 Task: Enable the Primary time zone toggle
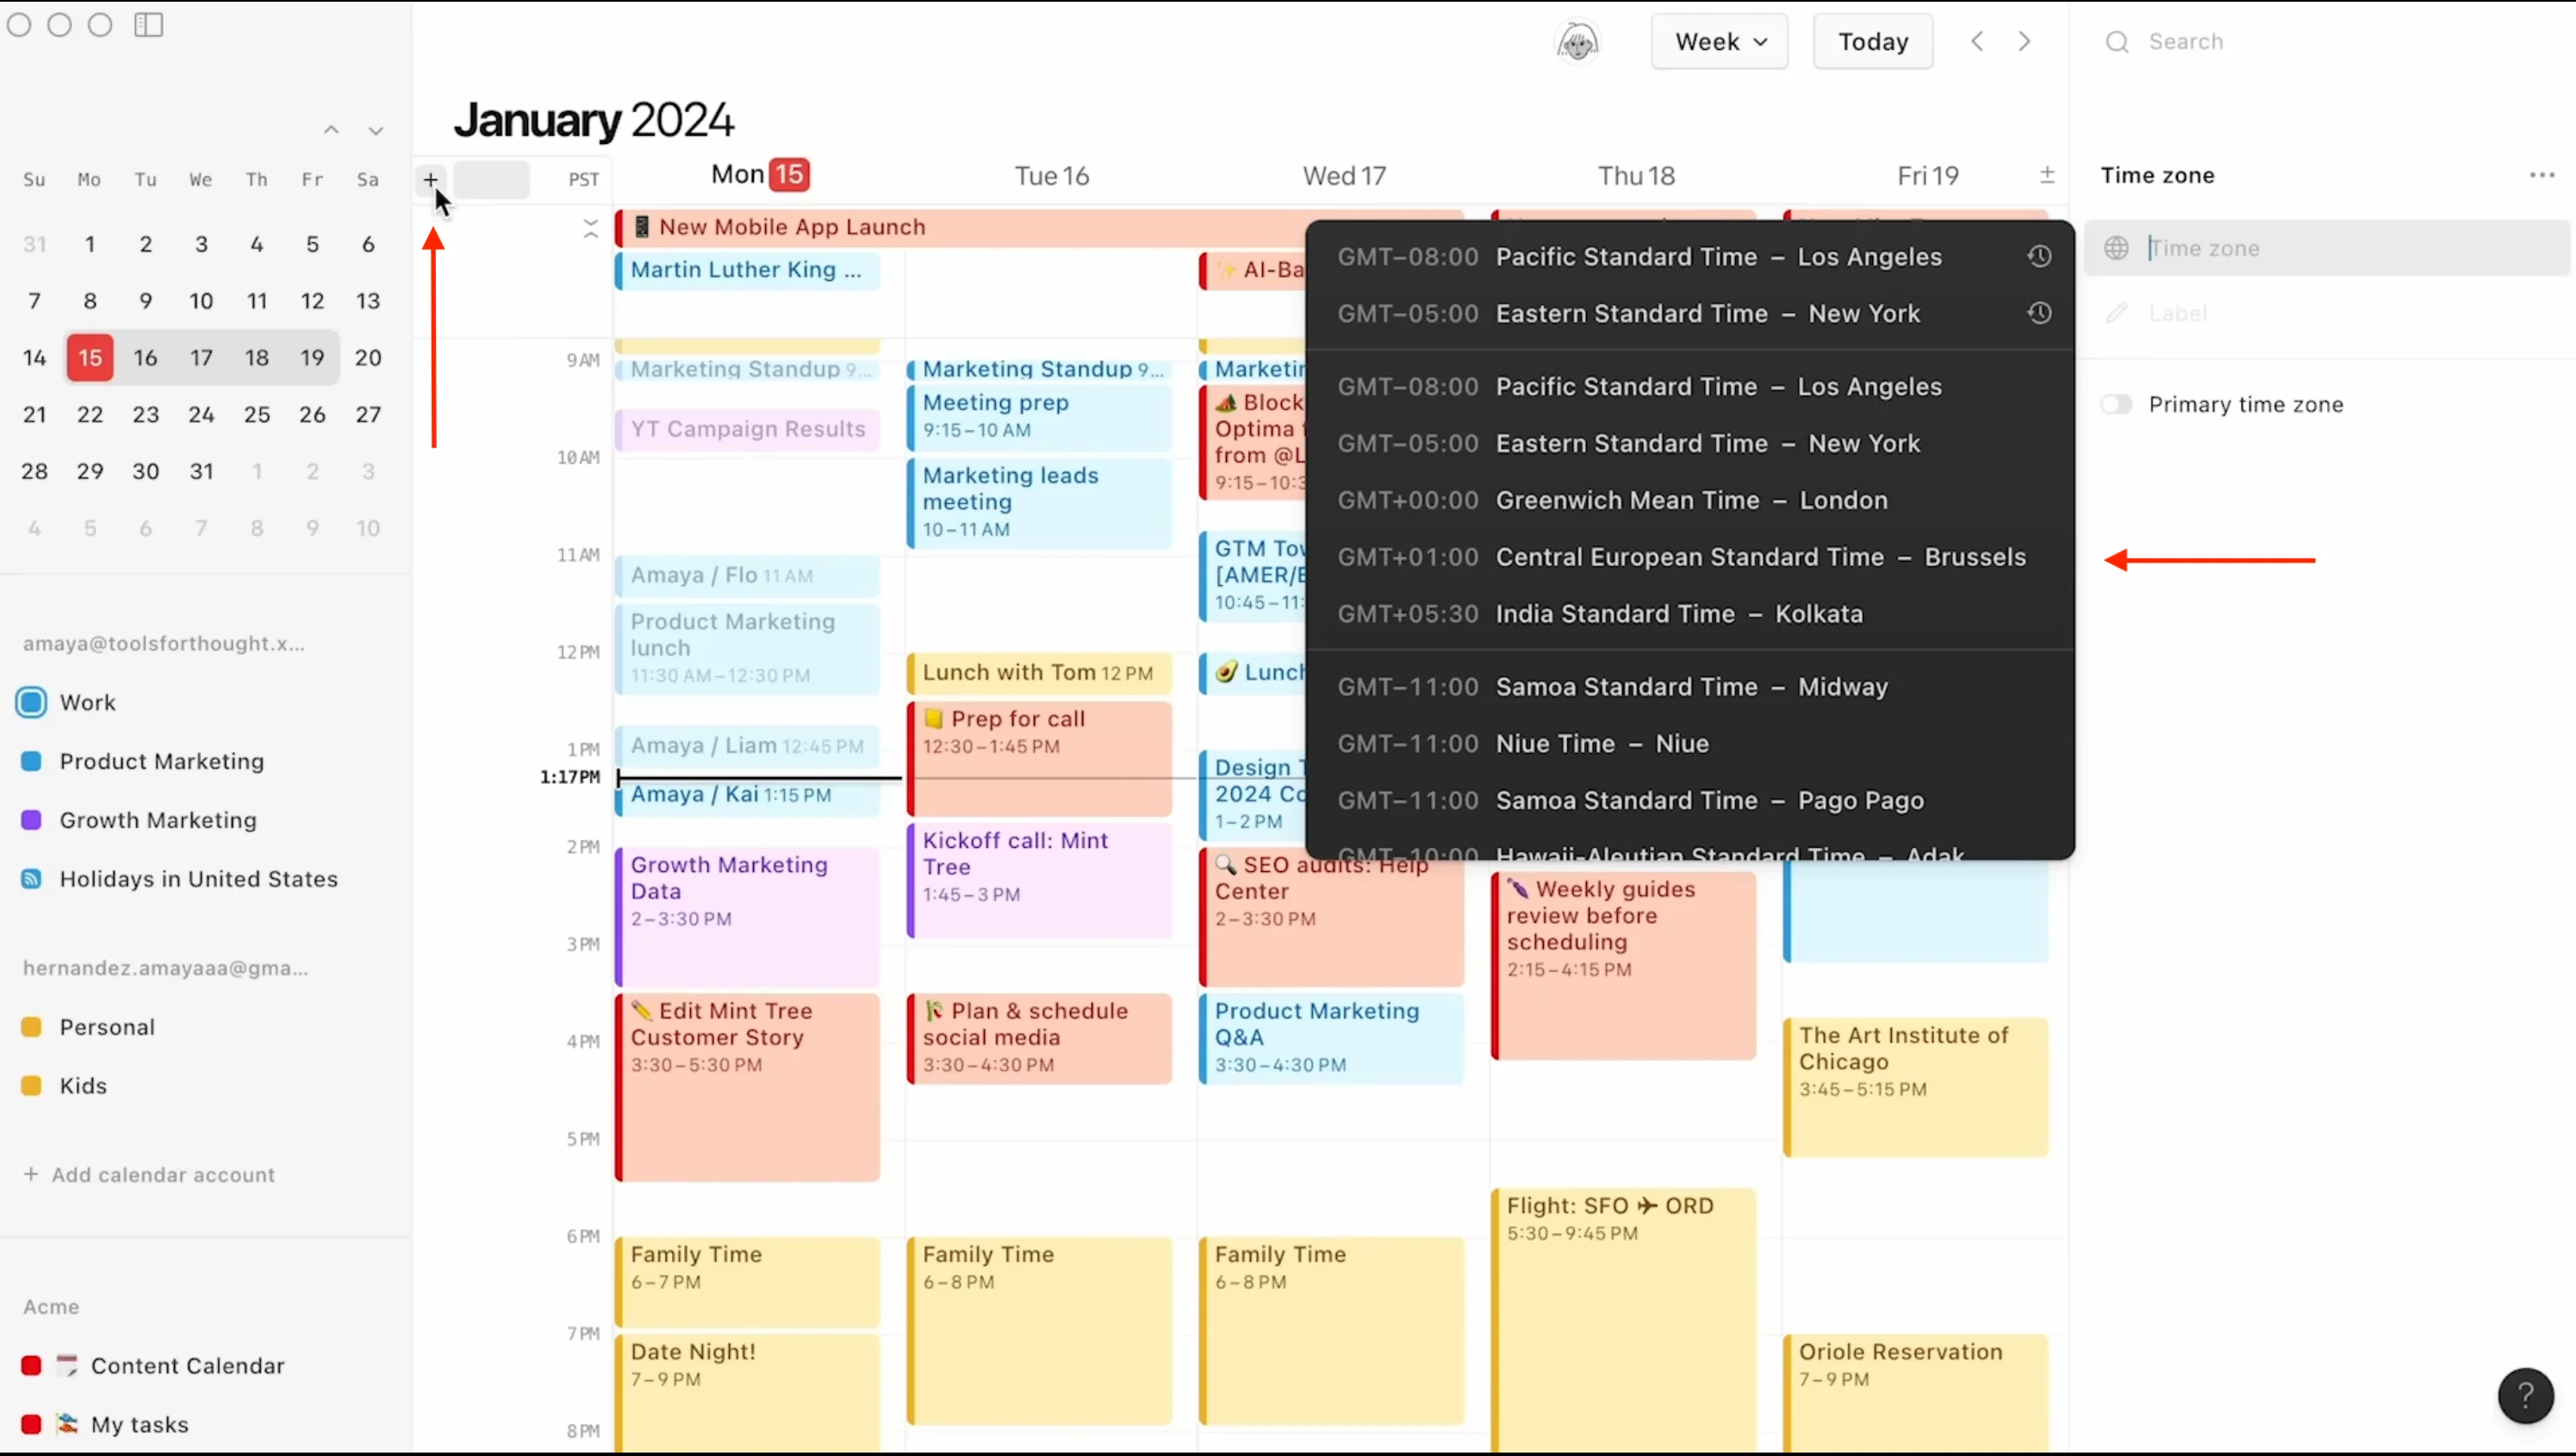pos(2116,404)
